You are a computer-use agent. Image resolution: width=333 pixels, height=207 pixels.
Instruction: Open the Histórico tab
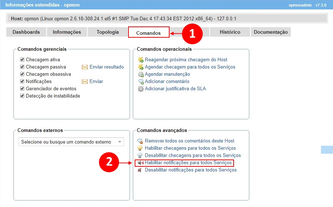point(230,32)
